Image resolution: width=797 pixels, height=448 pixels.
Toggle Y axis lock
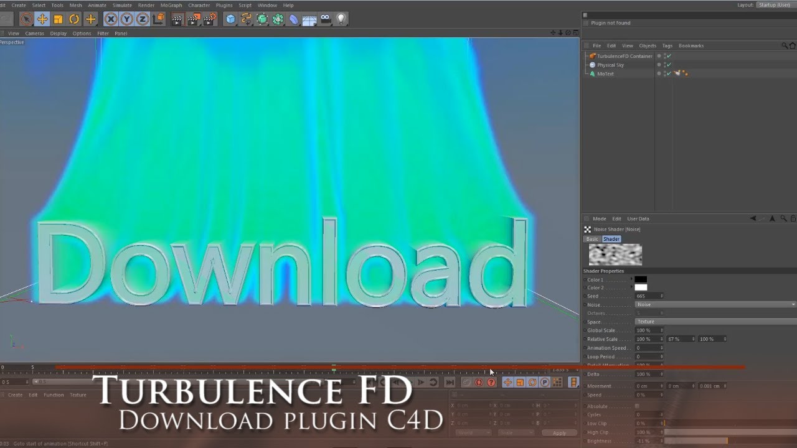(x=127, y=19)
